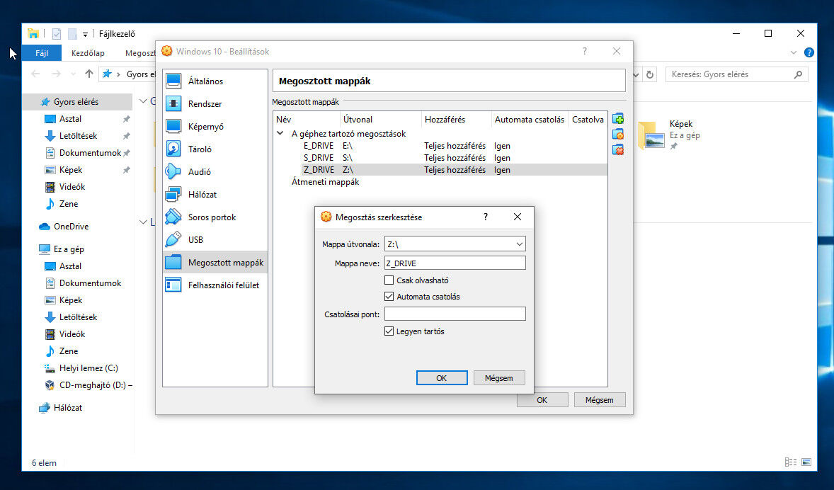Uncheck the Automata csatolás checkbox
834x490 pixels.
coord(389,297)
